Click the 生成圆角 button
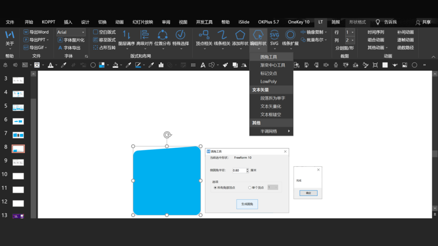Screen dimensions: 438x246 tap(247, 204)
